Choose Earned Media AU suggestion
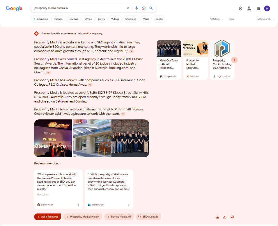This screenshot has width=278, height=226. pyautogui.click(x=119, y=217)
